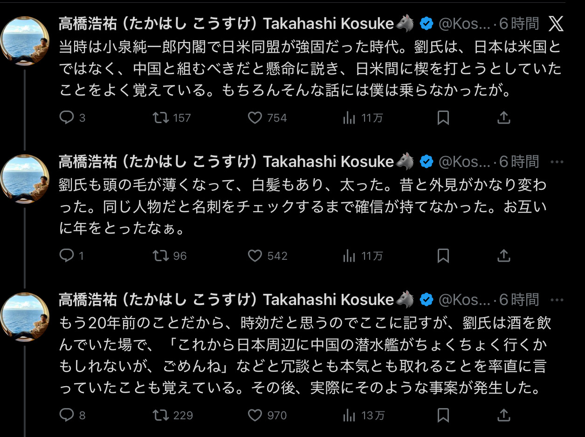Screen dimensions: 585x437
Task: Like the tweet with 970 likes
Action: pyautogui.click(x=255, y=415)
